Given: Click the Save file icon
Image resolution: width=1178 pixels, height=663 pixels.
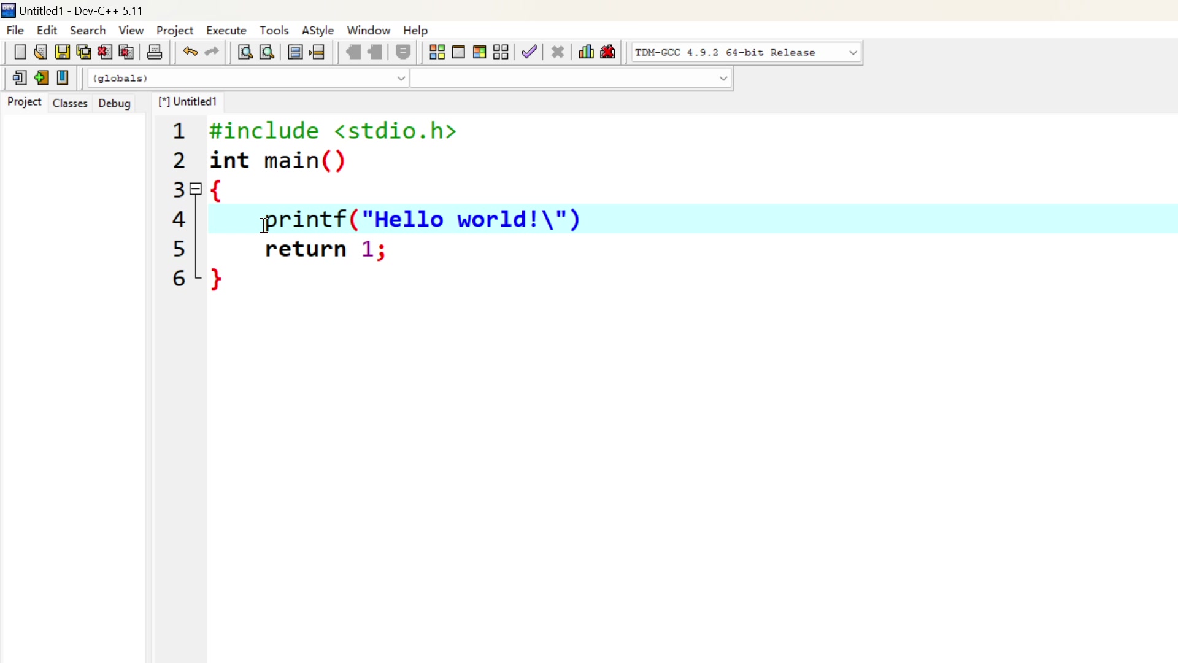Looking at the screenshot, I should pos(62,52).
